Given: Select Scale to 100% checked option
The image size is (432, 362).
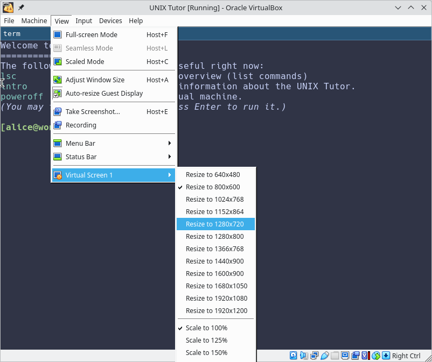Looking at the screenshot, I should [215, 328].
